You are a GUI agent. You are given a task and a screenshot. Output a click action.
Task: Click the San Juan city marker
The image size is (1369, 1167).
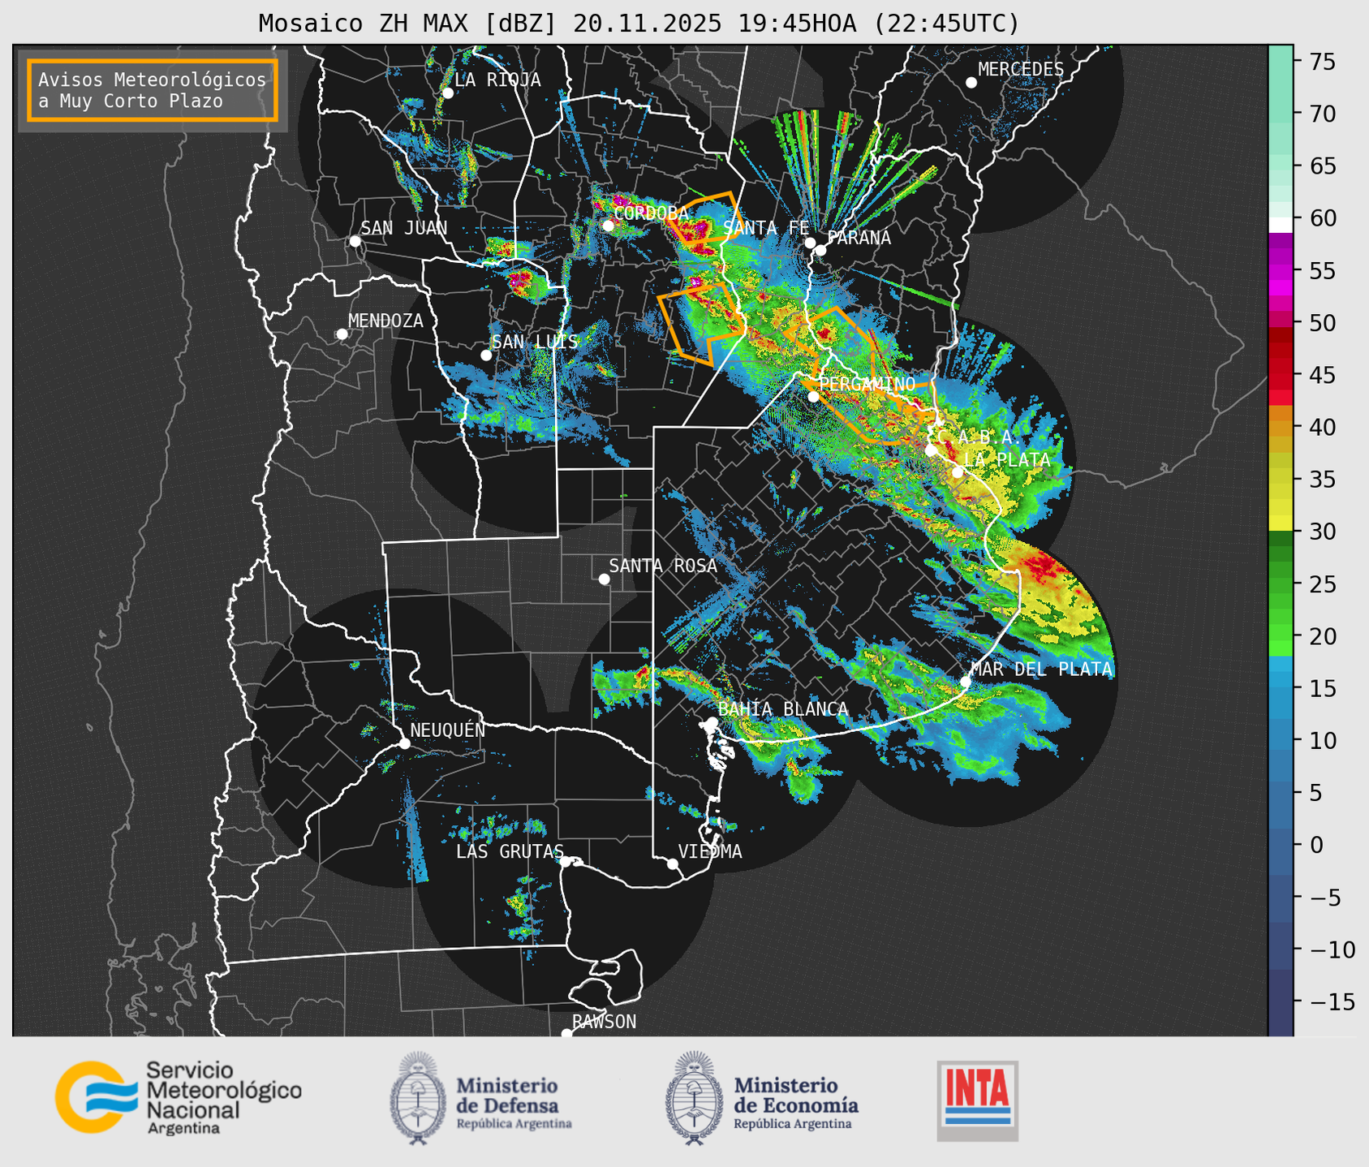point(355,241)
